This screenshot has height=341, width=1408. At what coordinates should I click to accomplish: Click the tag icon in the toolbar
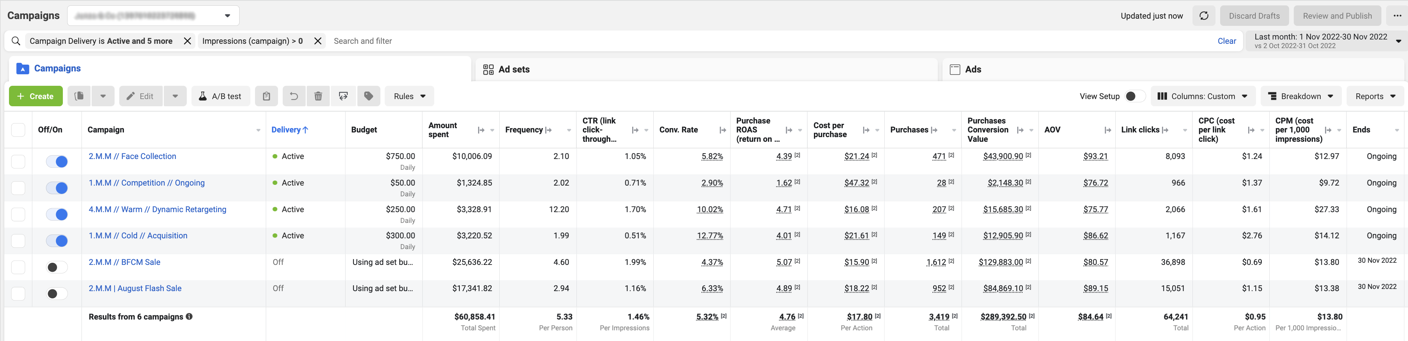coord(369,96)
